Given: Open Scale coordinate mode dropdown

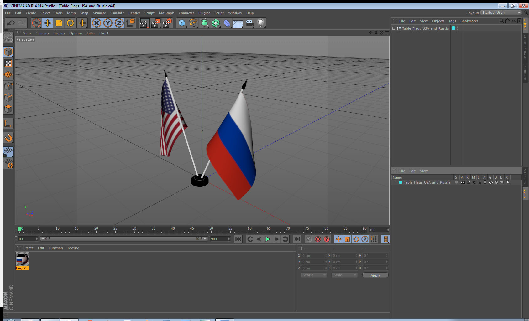Looking at the screenshot, I should [344, 275].
